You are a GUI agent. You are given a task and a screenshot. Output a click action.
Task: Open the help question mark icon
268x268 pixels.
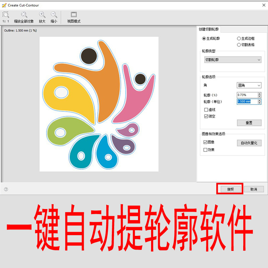click(6, 189)
